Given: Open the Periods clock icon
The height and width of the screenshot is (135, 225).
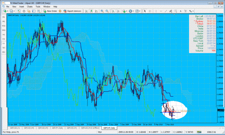Looking at the screenshot, I should tap(130, 11).
